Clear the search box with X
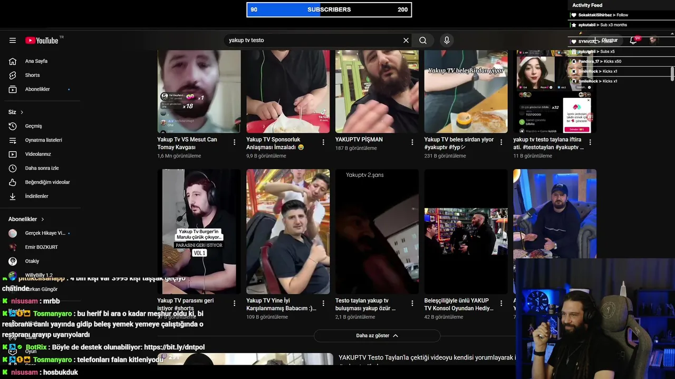The image size is (675, 379). coord(406,40)
